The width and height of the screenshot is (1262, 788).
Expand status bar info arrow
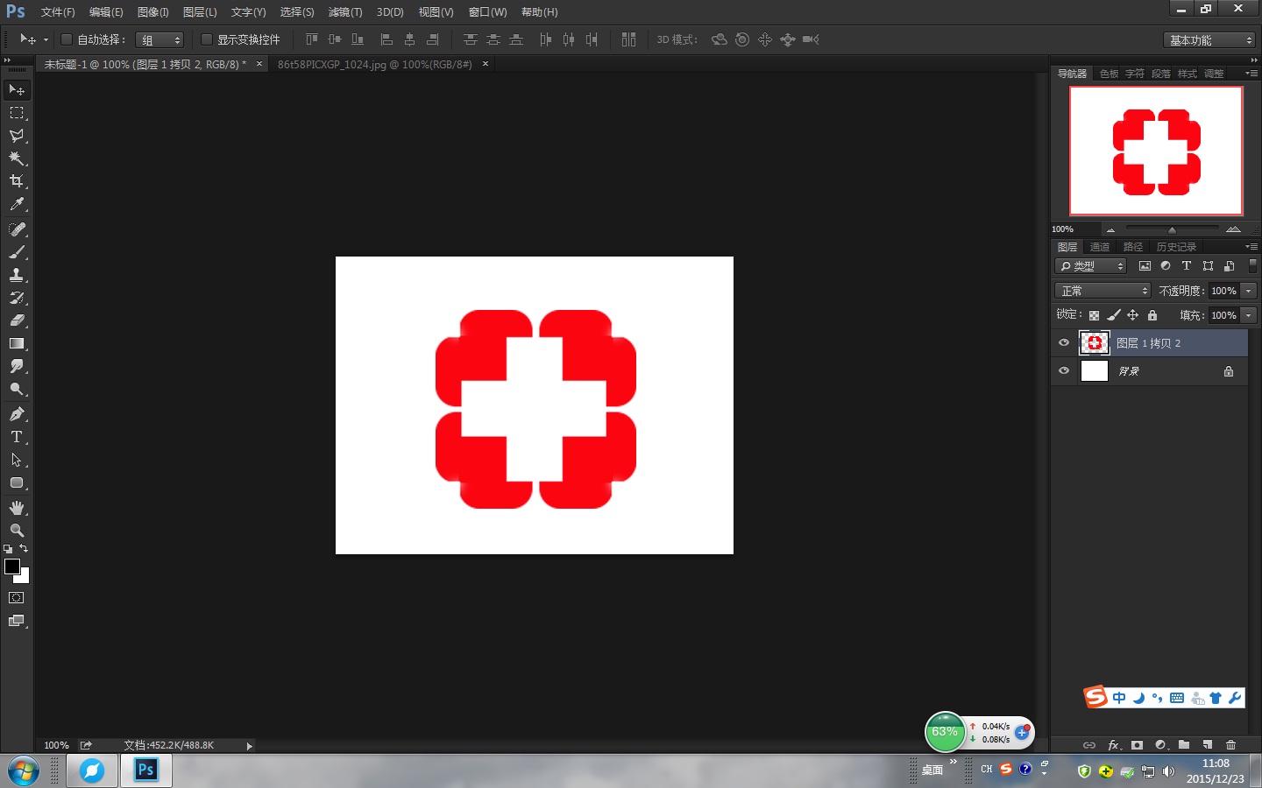tap(250, 746)
